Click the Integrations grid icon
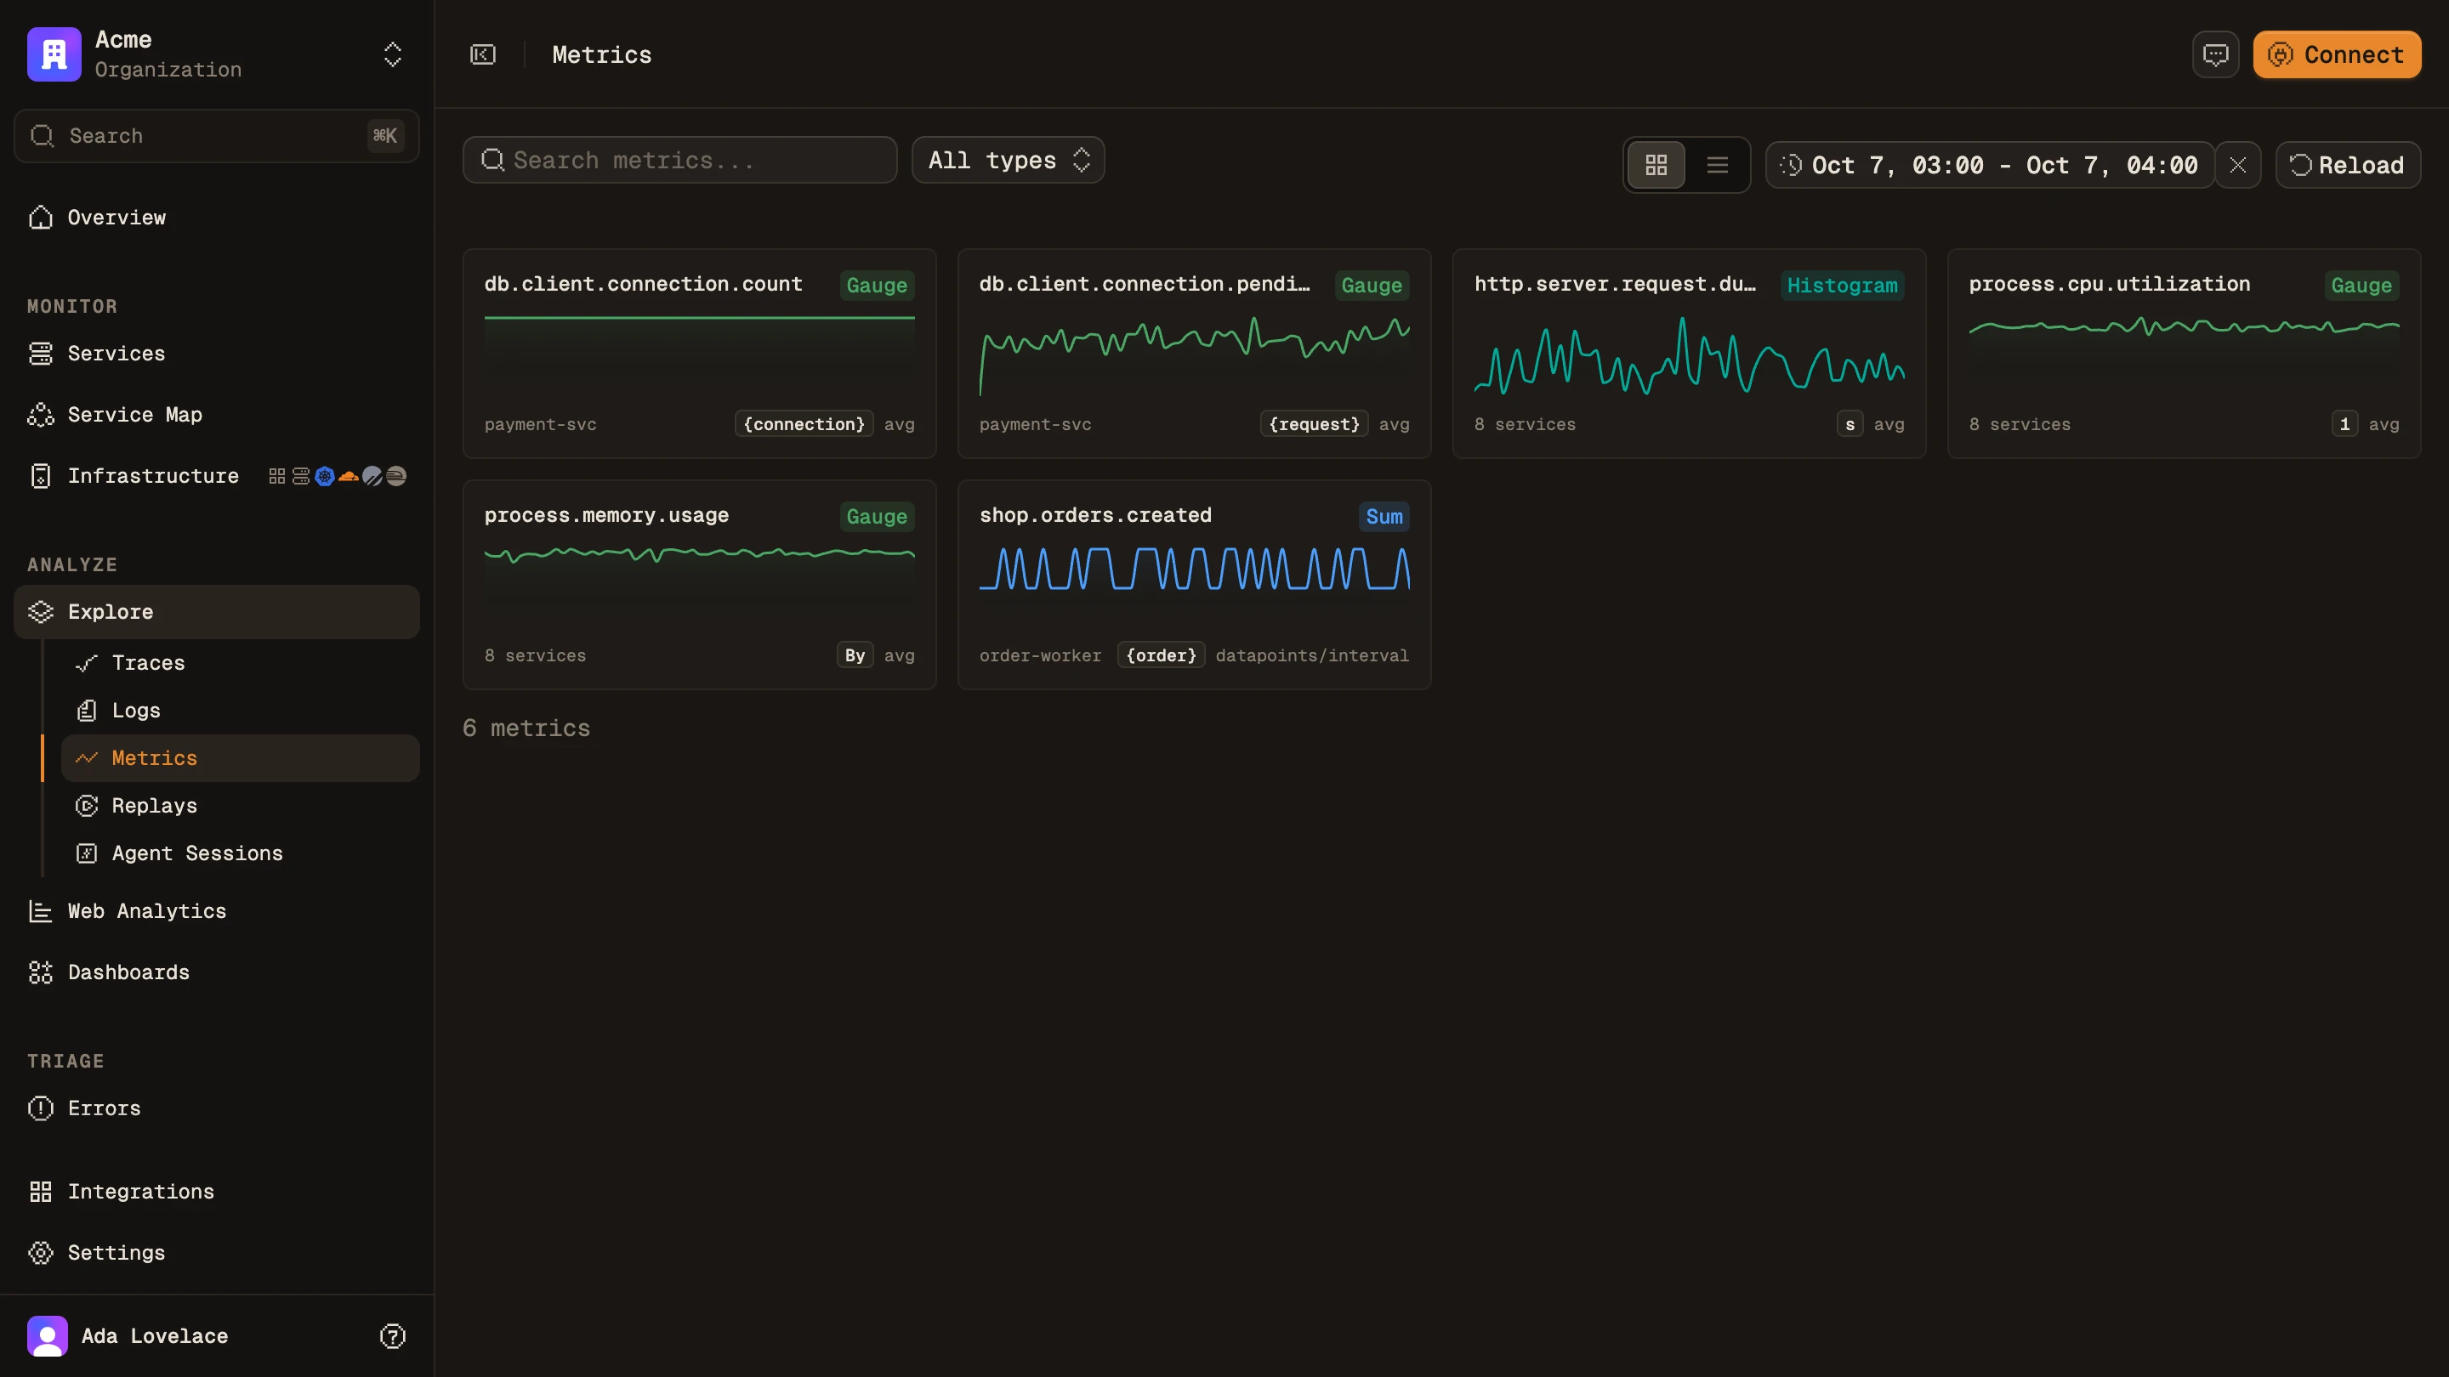The height and width of the screenshot is (1377, 2449). (x=41, y=1192)
